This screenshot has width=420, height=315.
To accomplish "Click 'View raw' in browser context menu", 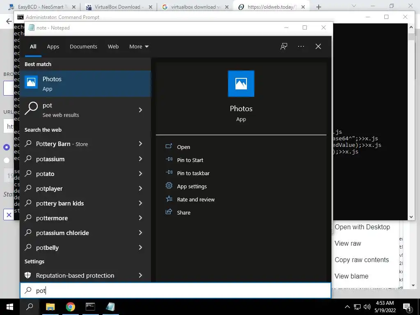I will pos(348,243).
